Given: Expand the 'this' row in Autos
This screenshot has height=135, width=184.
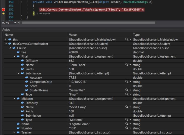Looking at the screenshot, I should (x=6, y=39).
